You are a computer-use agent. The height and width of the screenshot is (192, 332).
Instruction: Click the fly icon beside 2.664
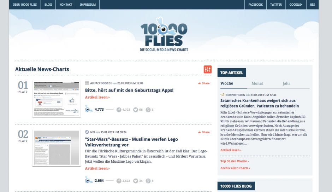(89, 180)
